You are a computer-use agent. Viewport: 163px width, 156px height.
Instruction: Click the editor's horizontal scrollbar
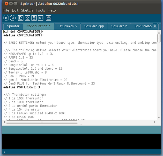[x=41, y=122]
